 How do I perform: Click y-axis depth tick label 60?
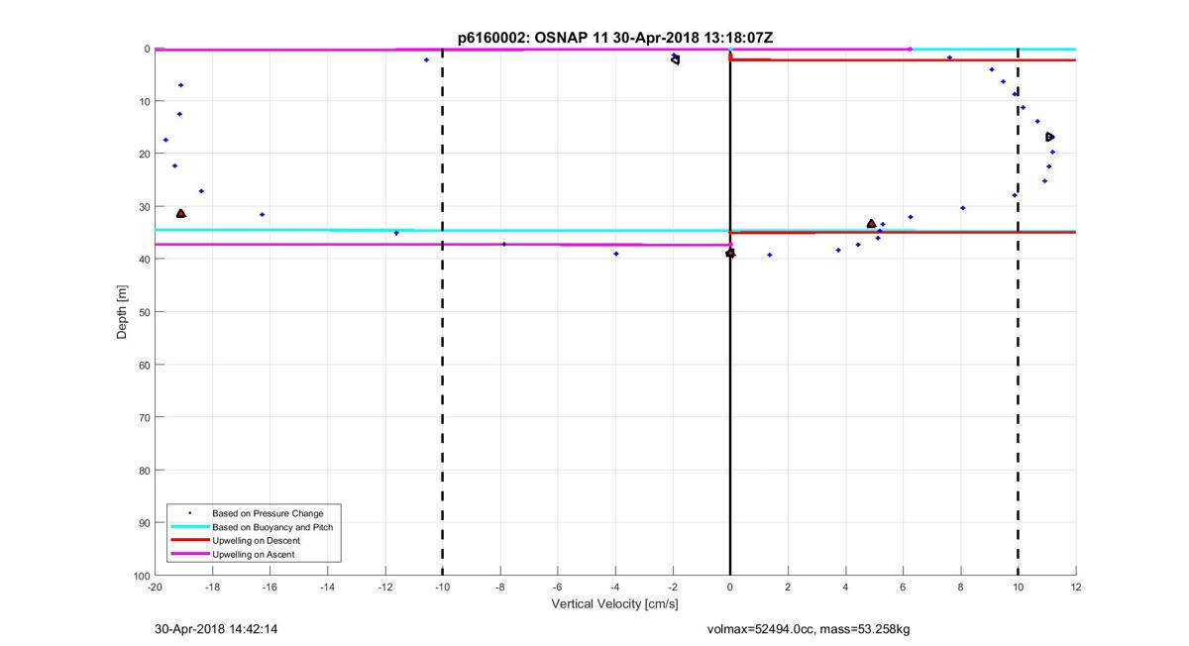[143, 365]
